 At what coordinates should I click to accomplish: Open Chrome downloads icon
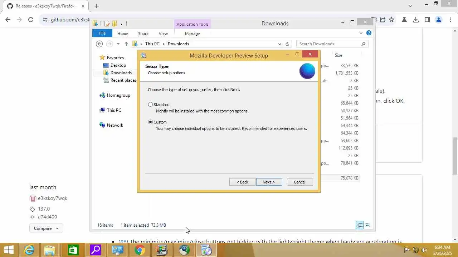(416, 20)
